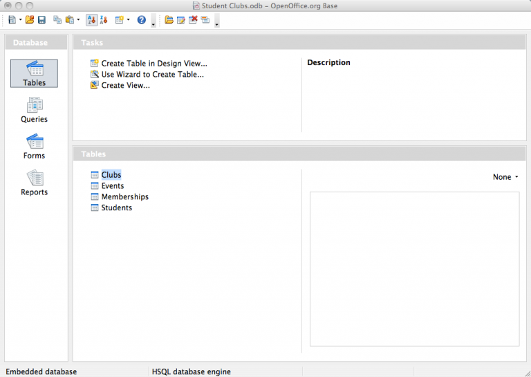Click the Paste clipboard icon

pyautogui.click(x=69, y=20)
